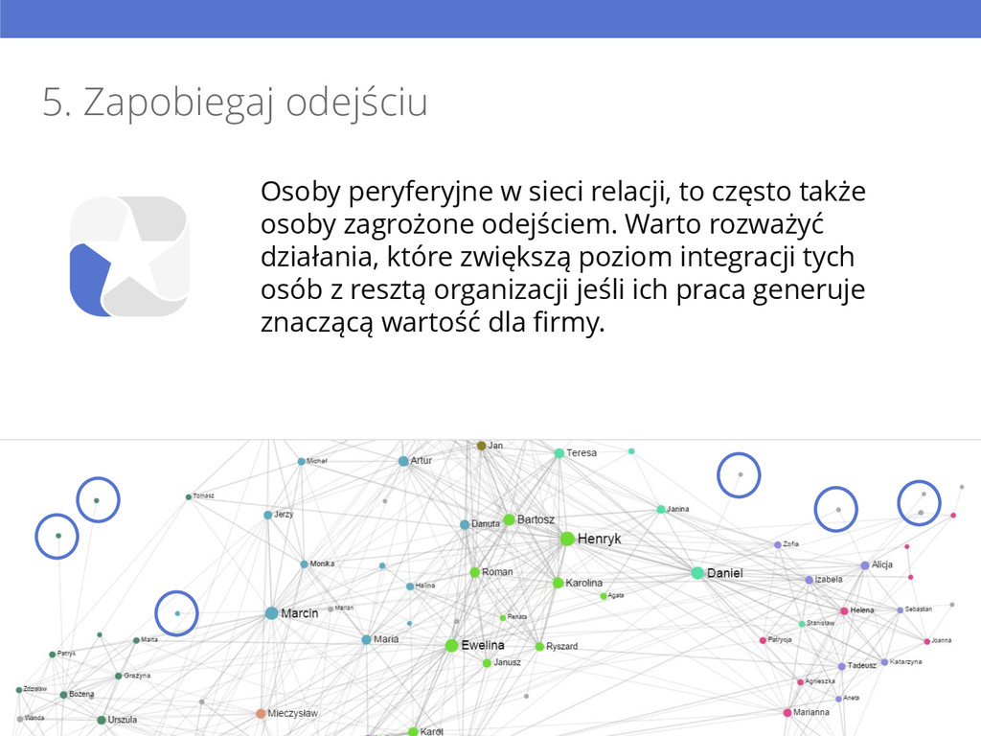This screenshot has height=736, width=981.
Task: Select the Helena node
Action: click(x=844, y=610)
